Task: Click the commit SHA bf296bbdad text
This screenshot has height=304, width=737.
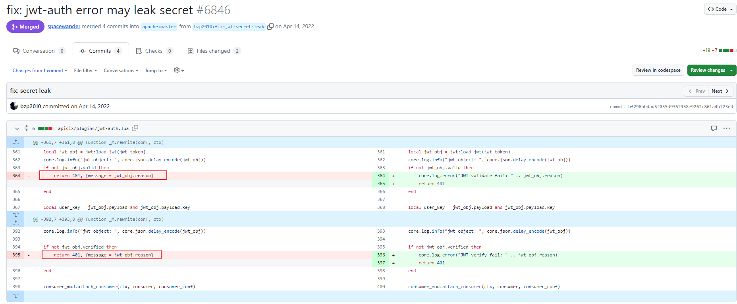Action: tap(680, 107)
